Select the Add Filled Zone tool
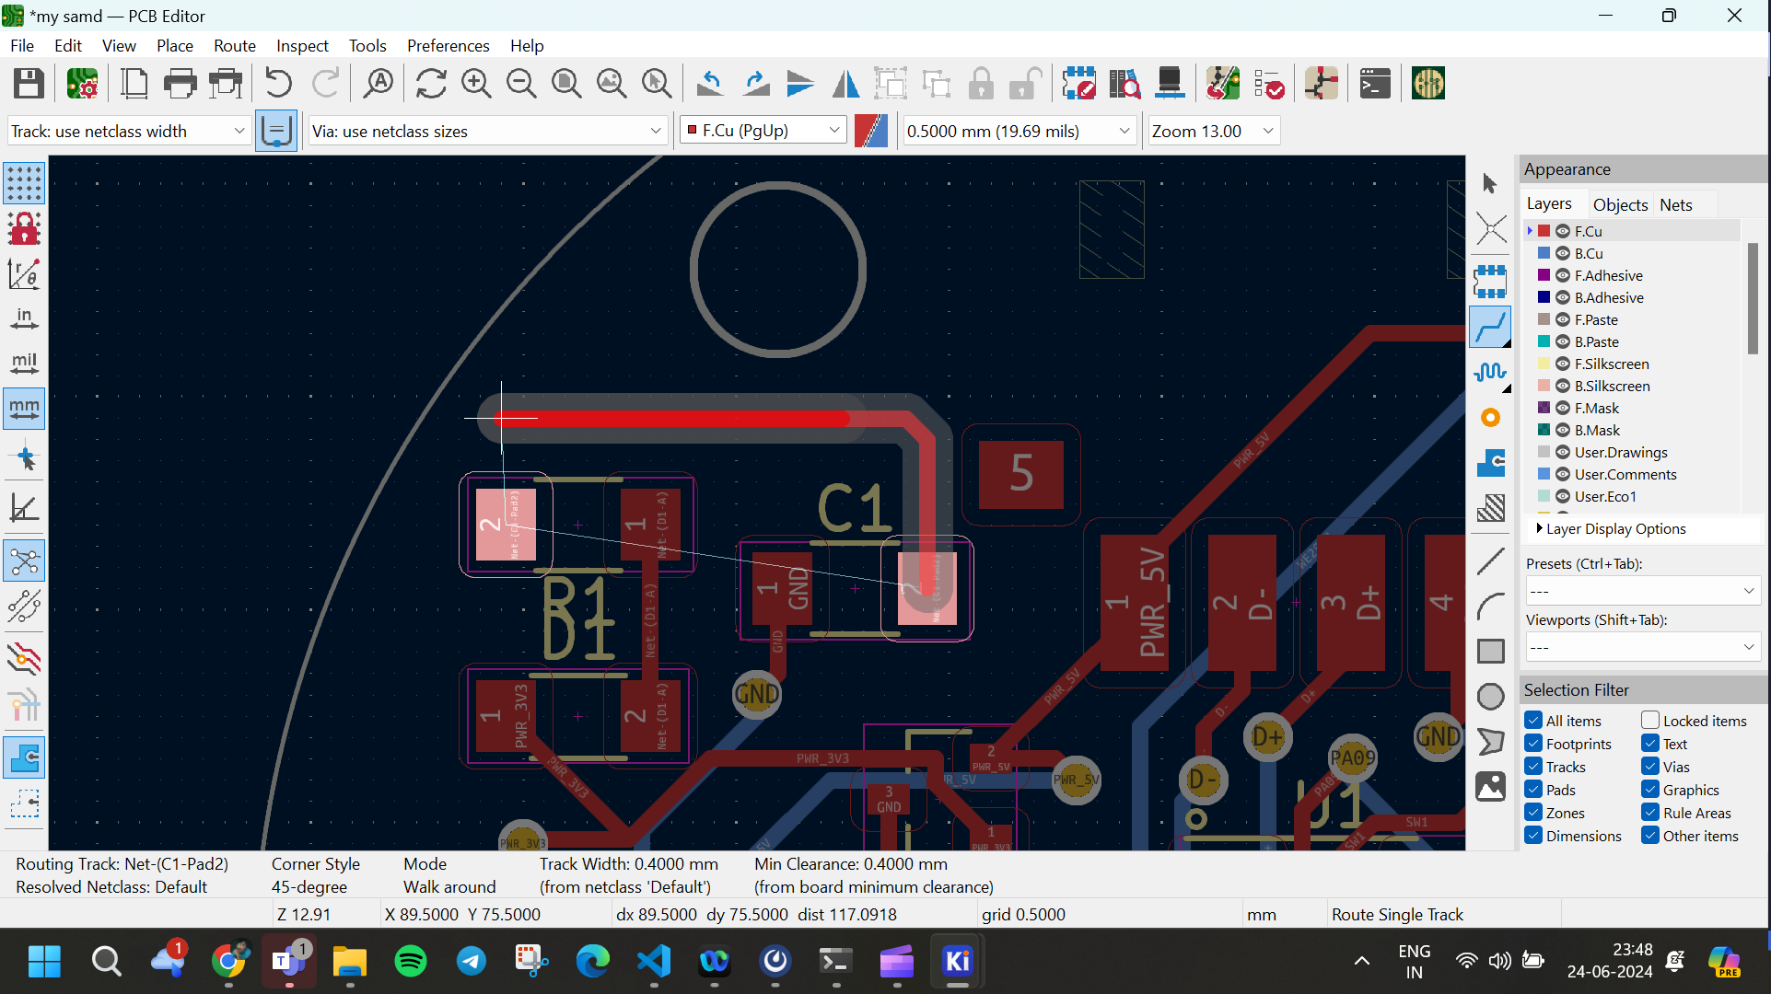The height and width of the screenshot is (994, 1771). [x=1490, y=463]
